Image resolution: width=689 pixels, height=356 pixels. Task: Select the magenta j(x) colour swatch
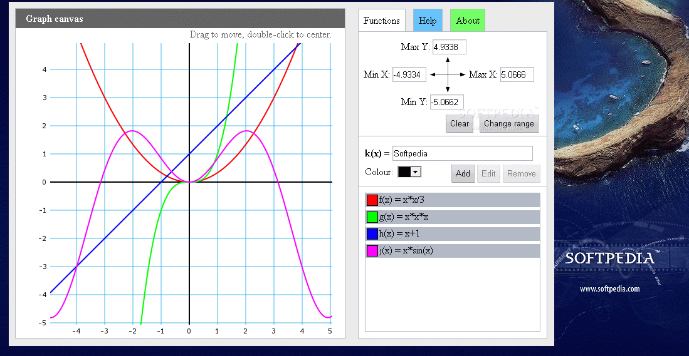[x=372, y=251]
